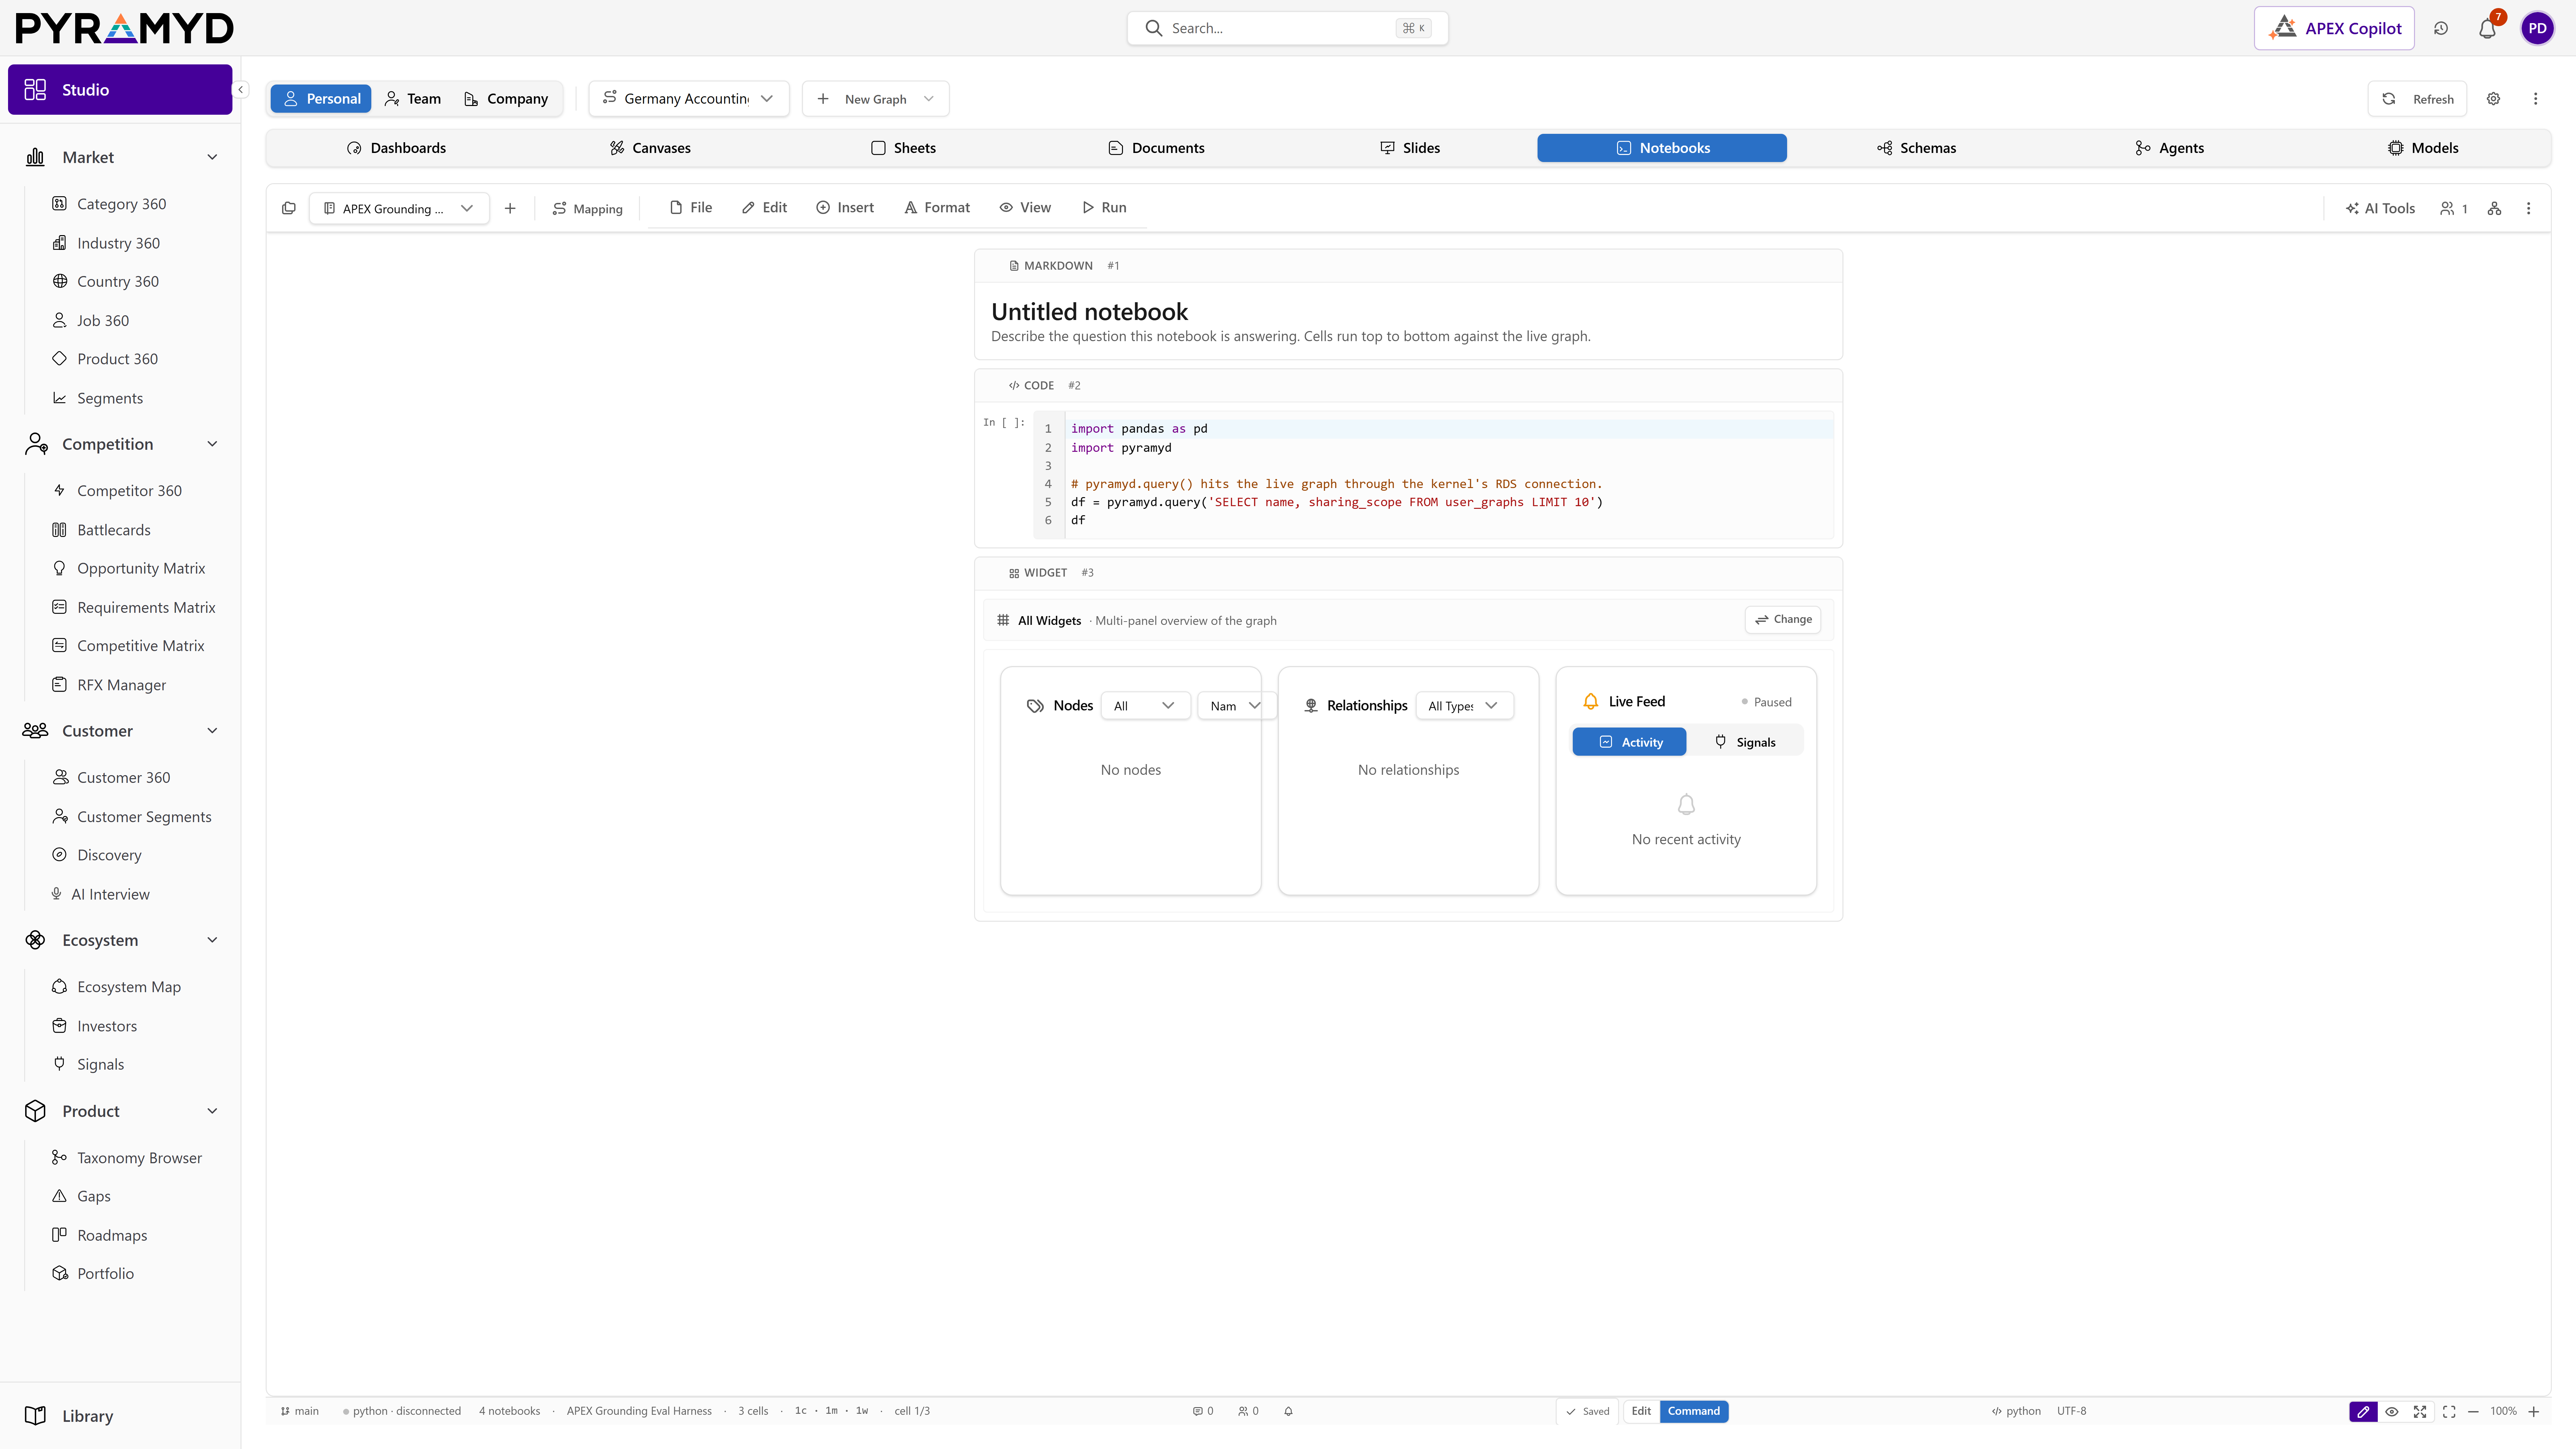Viewport: 2576px width, 1449px height.
Task: Open Relationships All Types dropdown
Action: [1464, 706]
